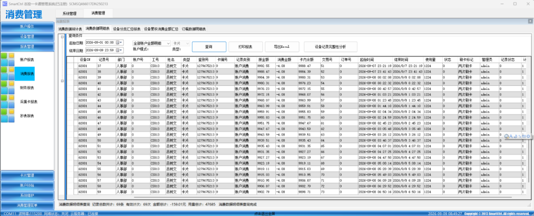
Task: Click the 导出Excel button
Action: (x=282, y=47)
